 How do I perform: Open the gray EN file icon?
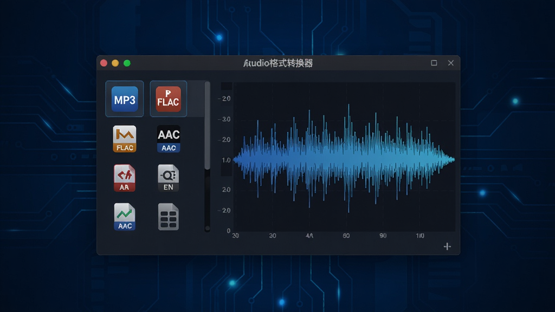[168, 178]
